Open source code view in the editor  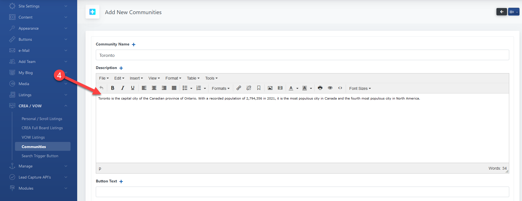[340, 88]
